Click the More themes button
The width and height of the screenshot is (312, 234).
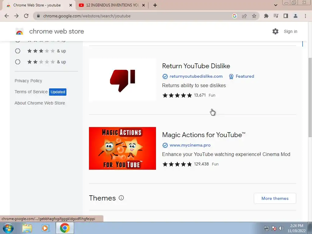coord(275,198)
